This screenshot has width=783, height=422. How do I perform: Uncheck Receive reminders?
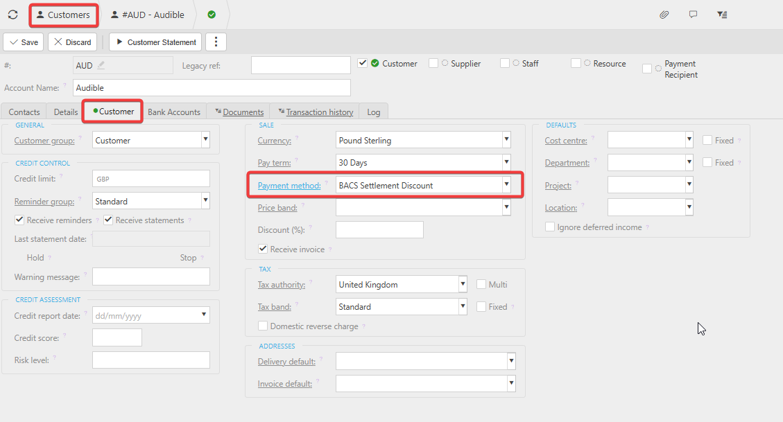point(19,220)
